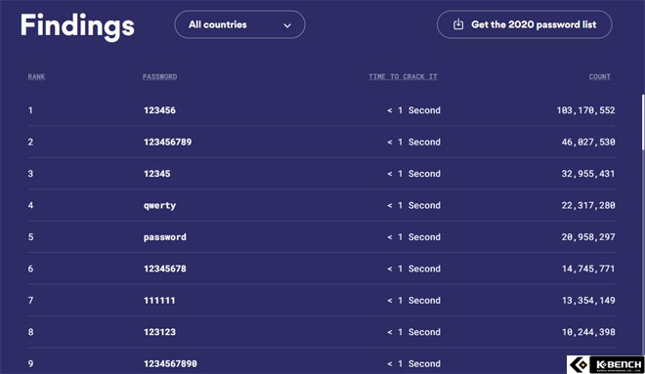Sort by RANK column header

coord(36,76)
